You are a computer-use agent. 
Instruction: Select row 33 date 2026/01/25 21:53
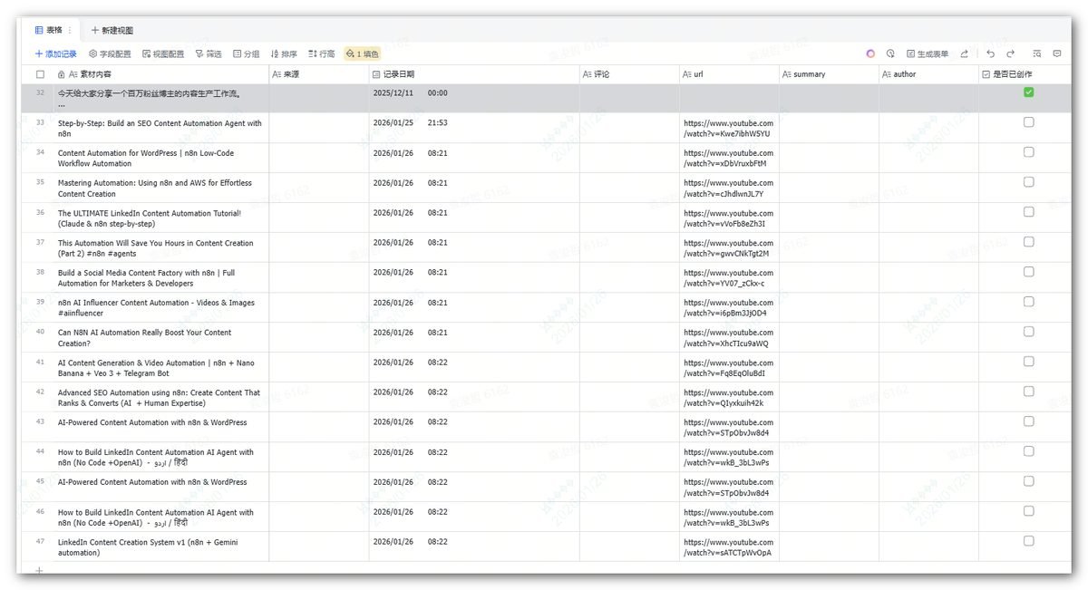point(474,129)
